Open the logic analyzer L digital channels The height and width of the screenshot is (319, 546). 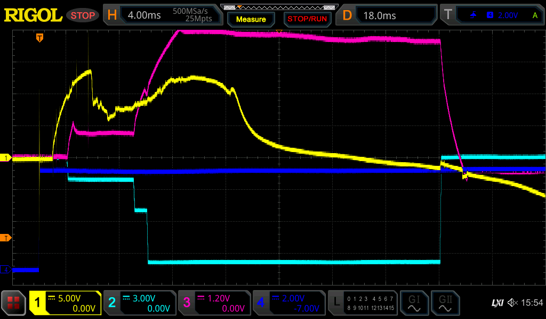pos(363,303)
